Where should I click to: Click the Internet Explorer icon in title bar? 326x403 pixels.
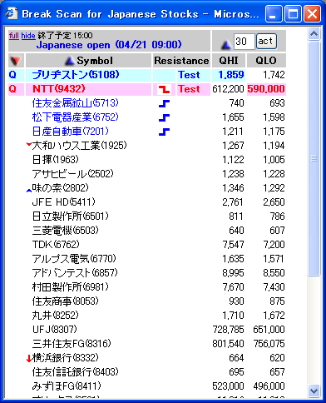coord(12,13)
